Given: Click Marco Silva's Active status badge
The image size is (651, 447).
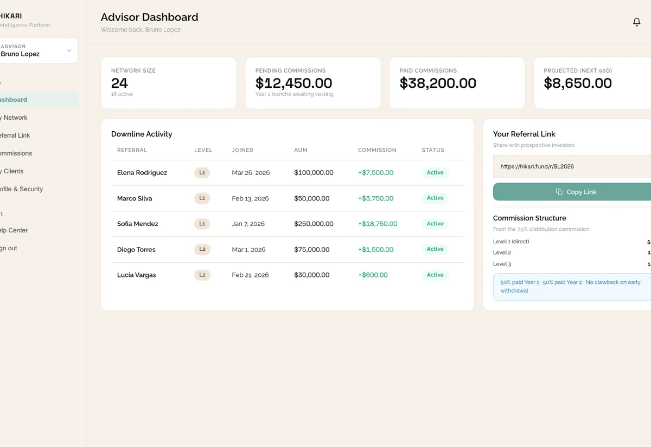Looking at the screenshot, I should click(435, 198).
